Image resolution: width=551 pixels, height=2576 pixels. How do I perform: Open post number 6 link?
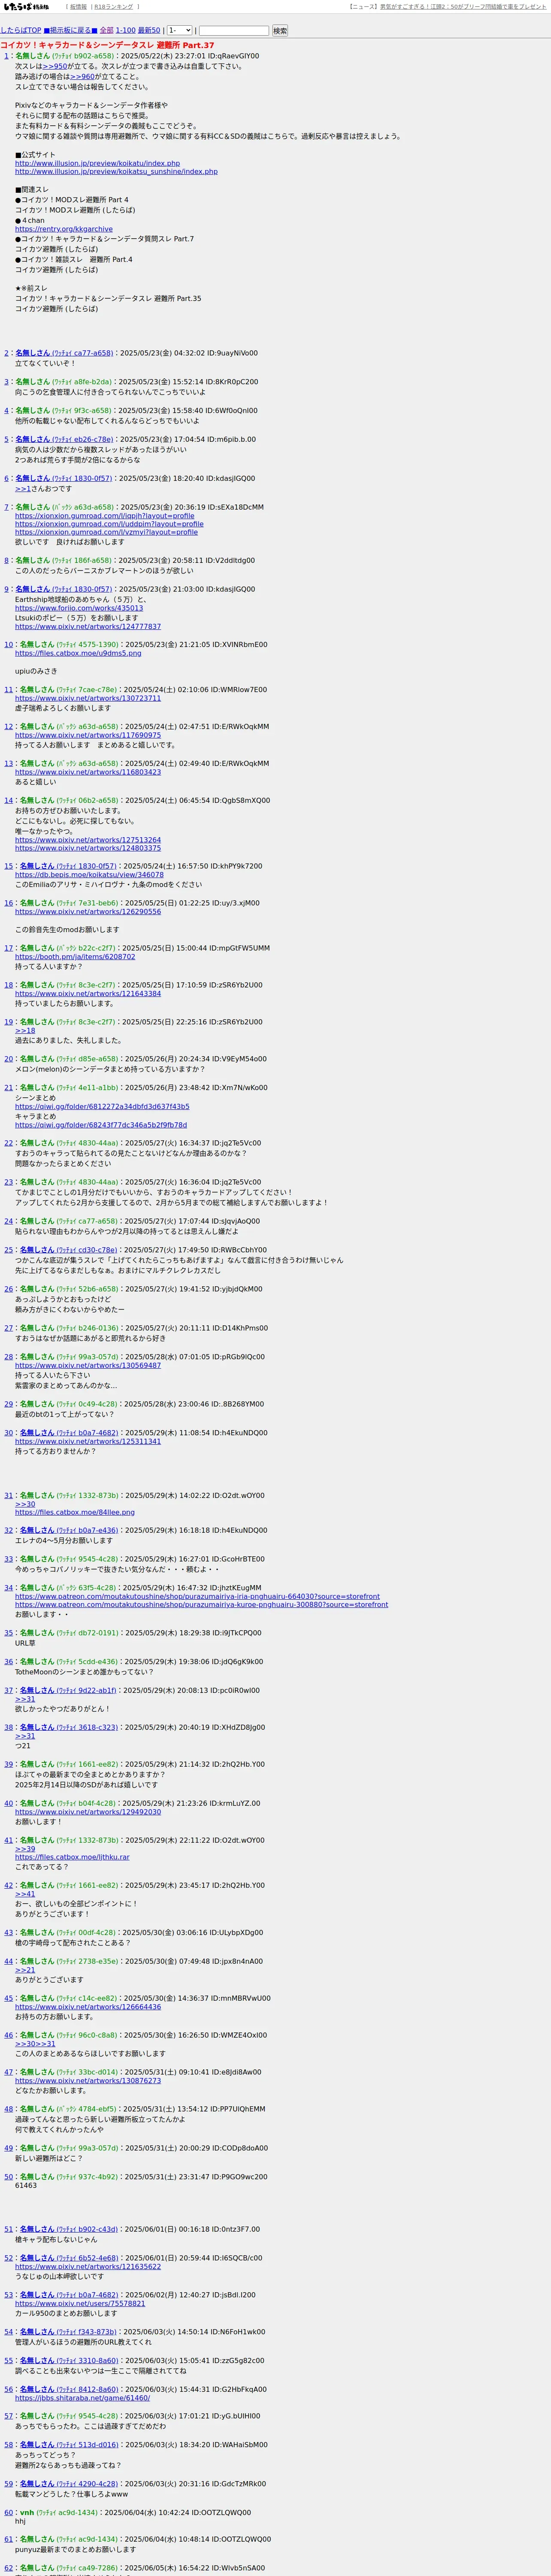tap(6, 479)
